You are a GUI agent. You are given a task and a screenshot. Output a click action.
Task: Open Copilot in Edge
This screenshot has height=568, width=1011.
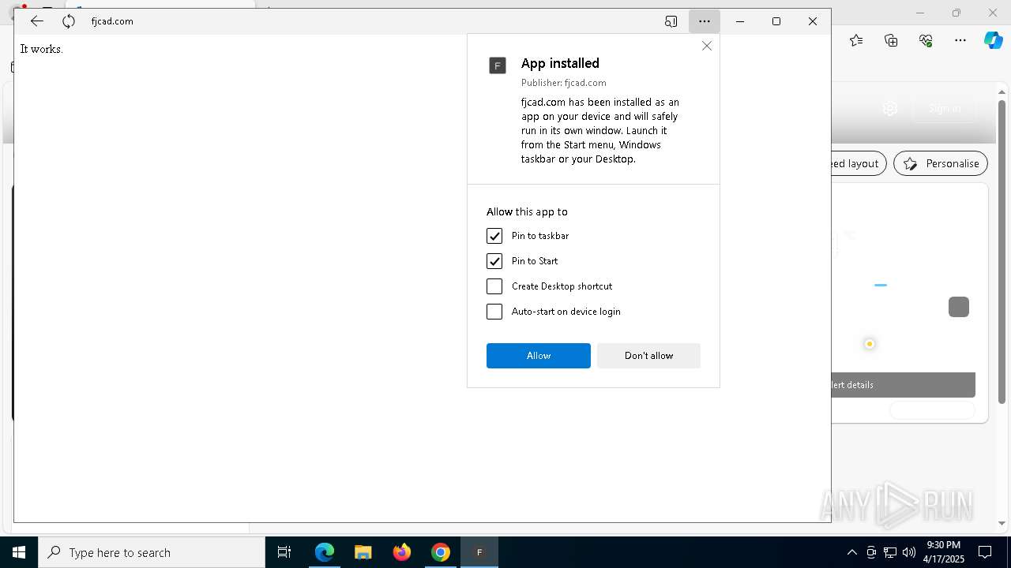[x=993, y=40]
